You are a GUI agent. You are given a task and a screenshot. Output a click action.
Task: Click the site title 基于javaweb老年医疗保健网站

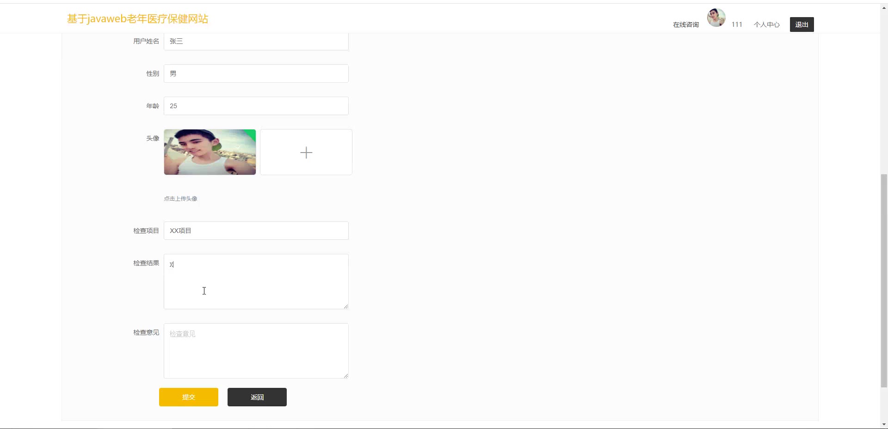[x=138, y=19]
